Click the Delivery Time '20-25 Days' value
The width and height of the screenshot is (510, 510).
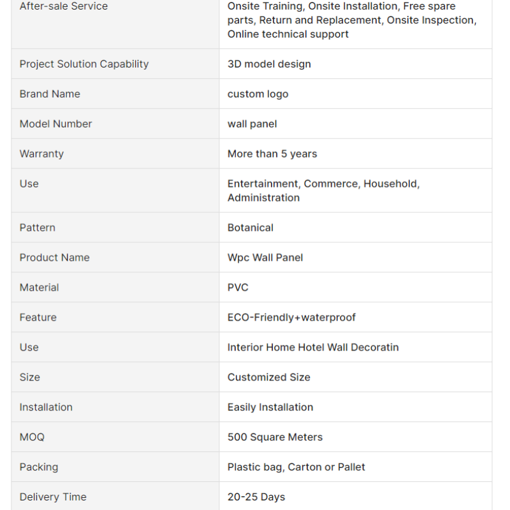tap(256, 497)
